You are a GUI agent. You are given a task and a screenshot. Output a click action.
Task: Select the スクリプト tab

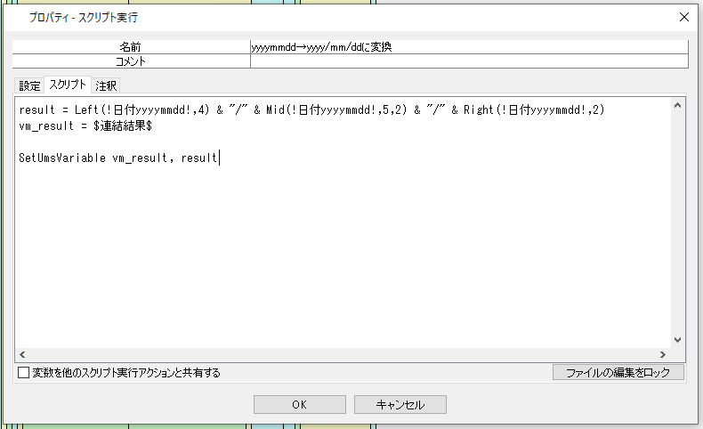(x=68, y=85)
